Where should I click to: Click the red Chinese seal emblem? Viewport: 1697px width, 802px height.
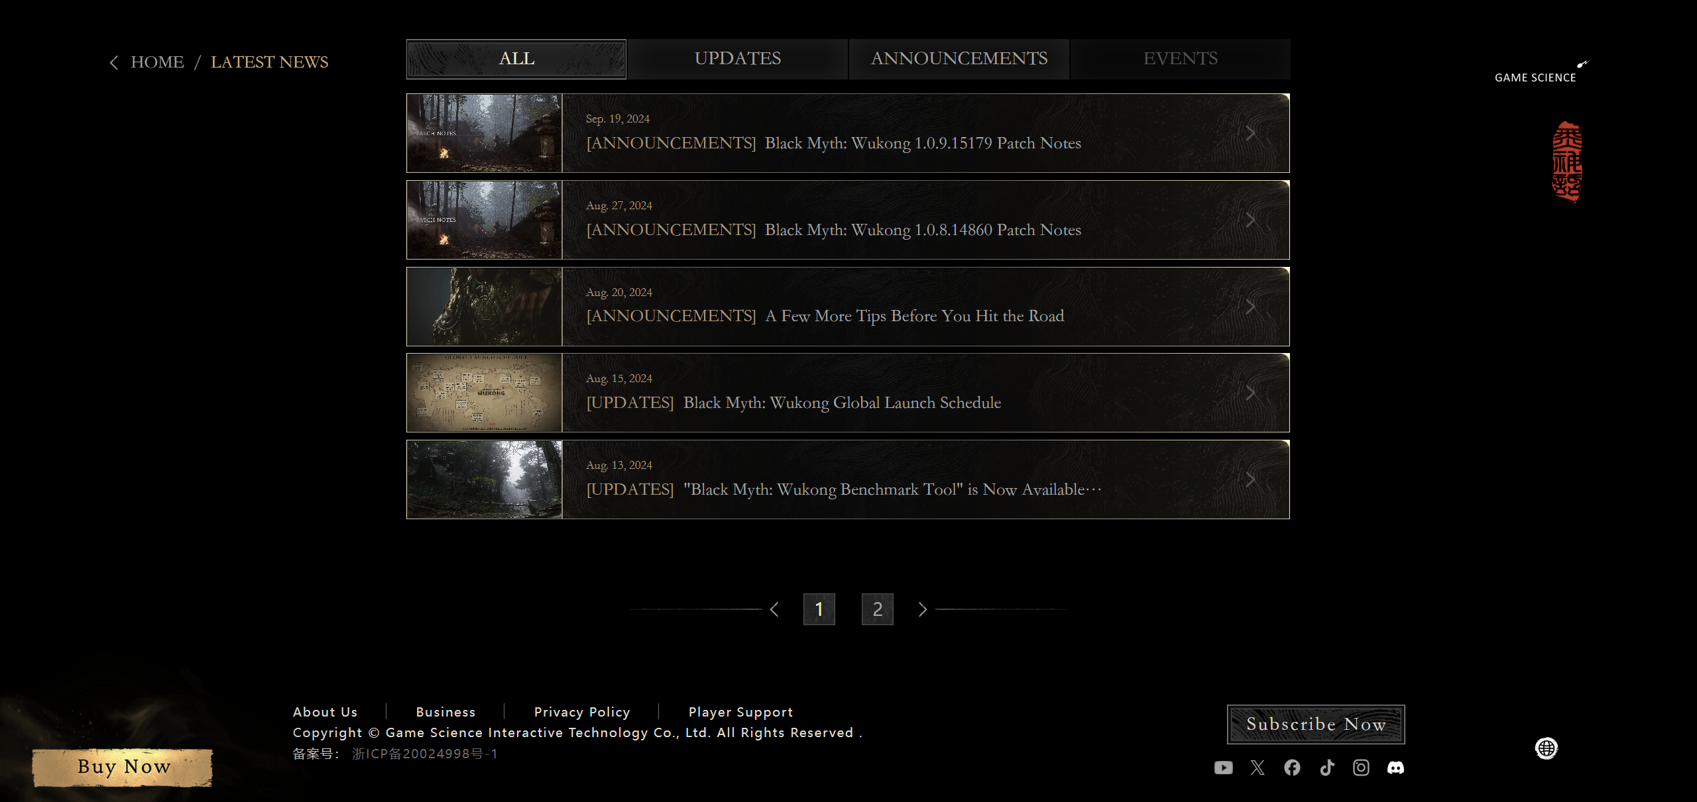(x=1567, y=162)
